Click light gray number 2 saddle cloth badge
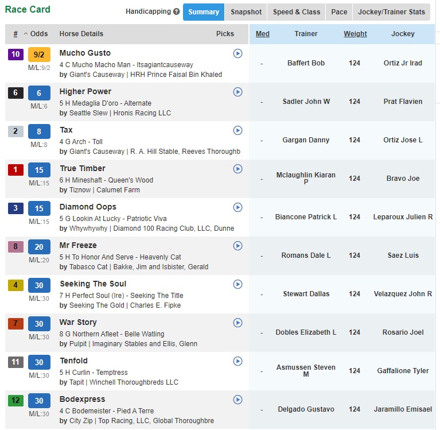 pyautogui.click(x=15, y=131)
